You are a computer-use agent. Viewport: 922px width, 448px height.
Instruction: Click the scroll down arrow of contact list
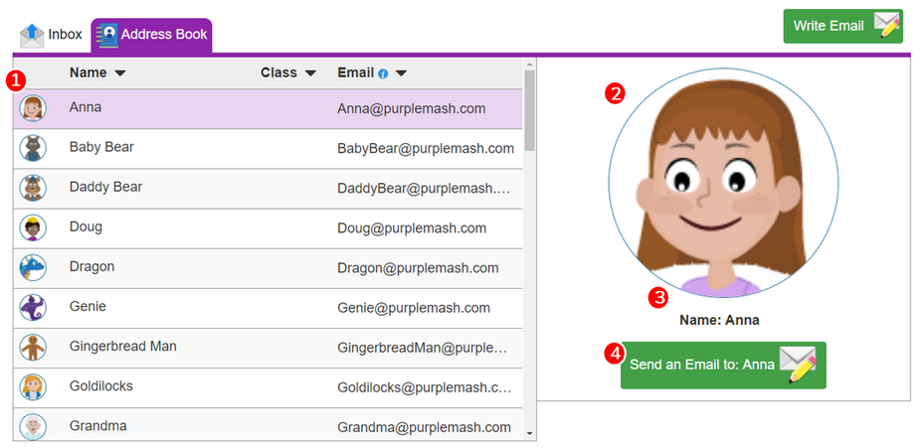pos(529,434)
